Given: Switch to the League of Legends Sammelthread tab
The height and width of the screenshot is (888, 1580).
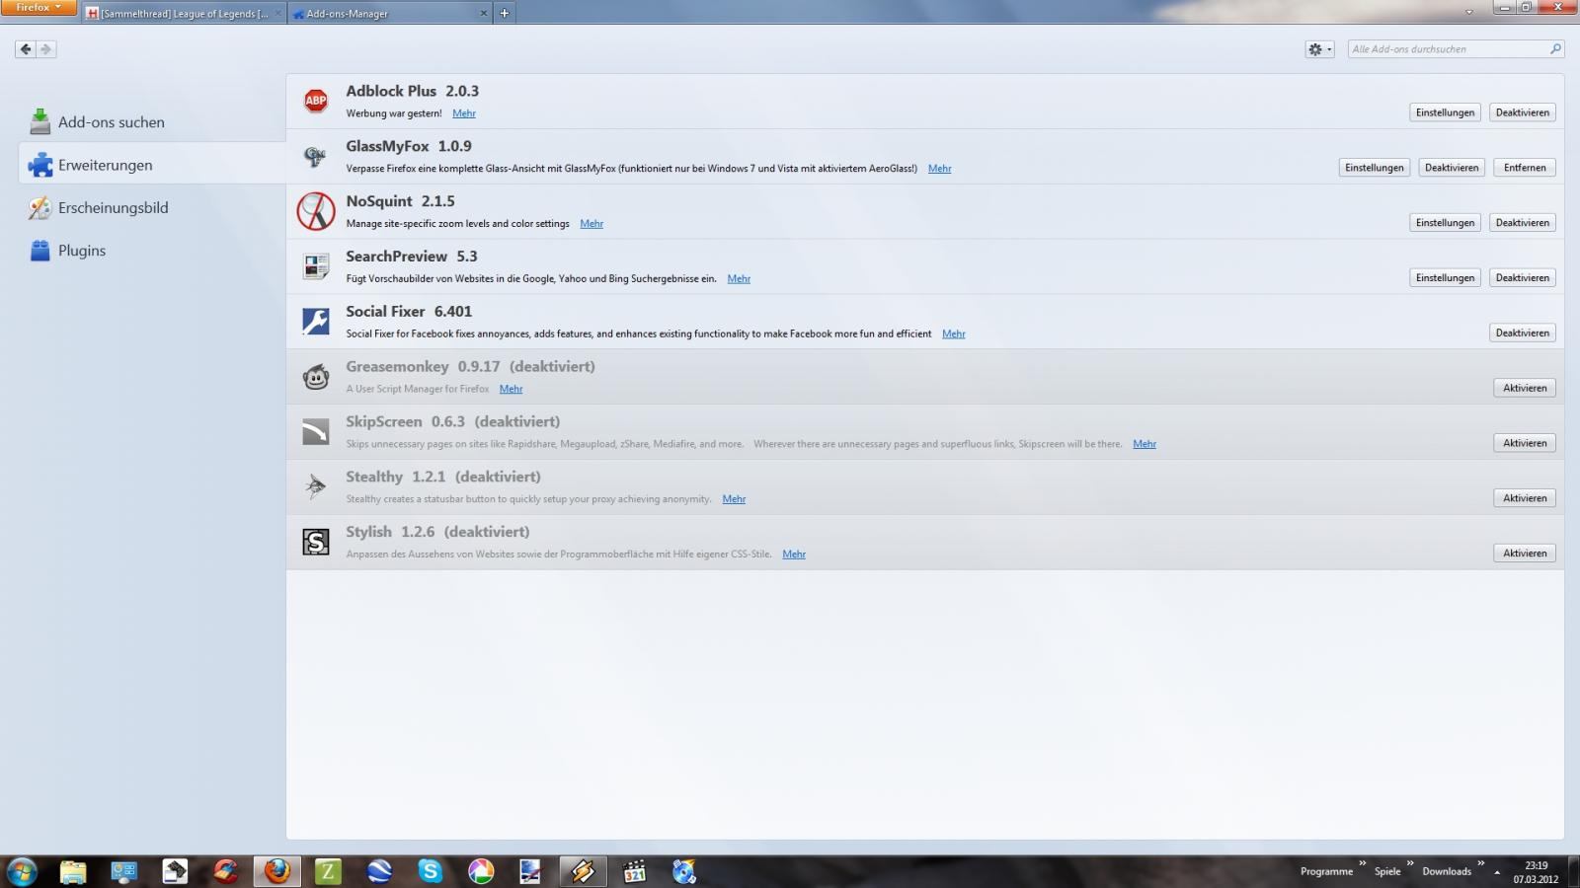Looking at the screenshot, I should [x=183, y=13].
